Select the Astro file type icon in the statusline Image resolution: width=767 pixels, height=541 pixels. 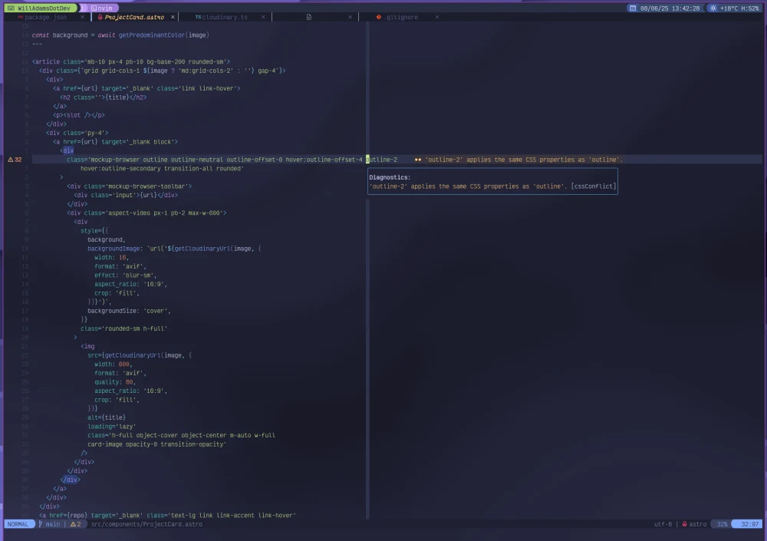pyautogui.click(x=684, y=524)
